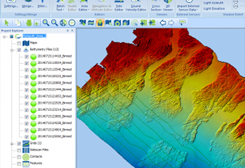The height and width of the screenshot is (168, 245).
Task: Launch the 3D Viewer
Action: click(168, 6)
